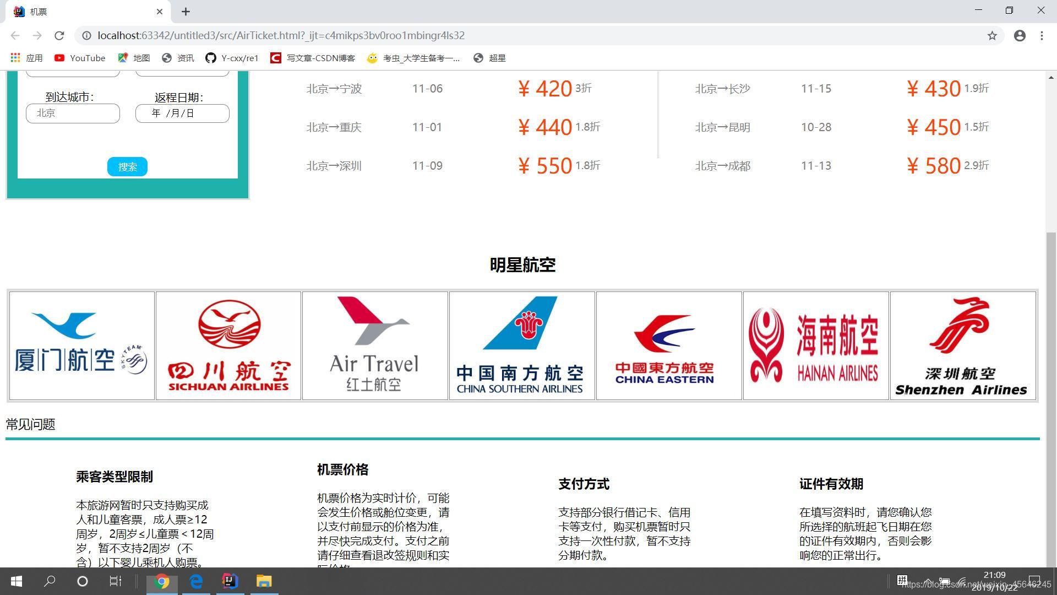Click the Air Travel 红土航空 logo
The width and height of the screenshot is (1057, 595).
375,345
